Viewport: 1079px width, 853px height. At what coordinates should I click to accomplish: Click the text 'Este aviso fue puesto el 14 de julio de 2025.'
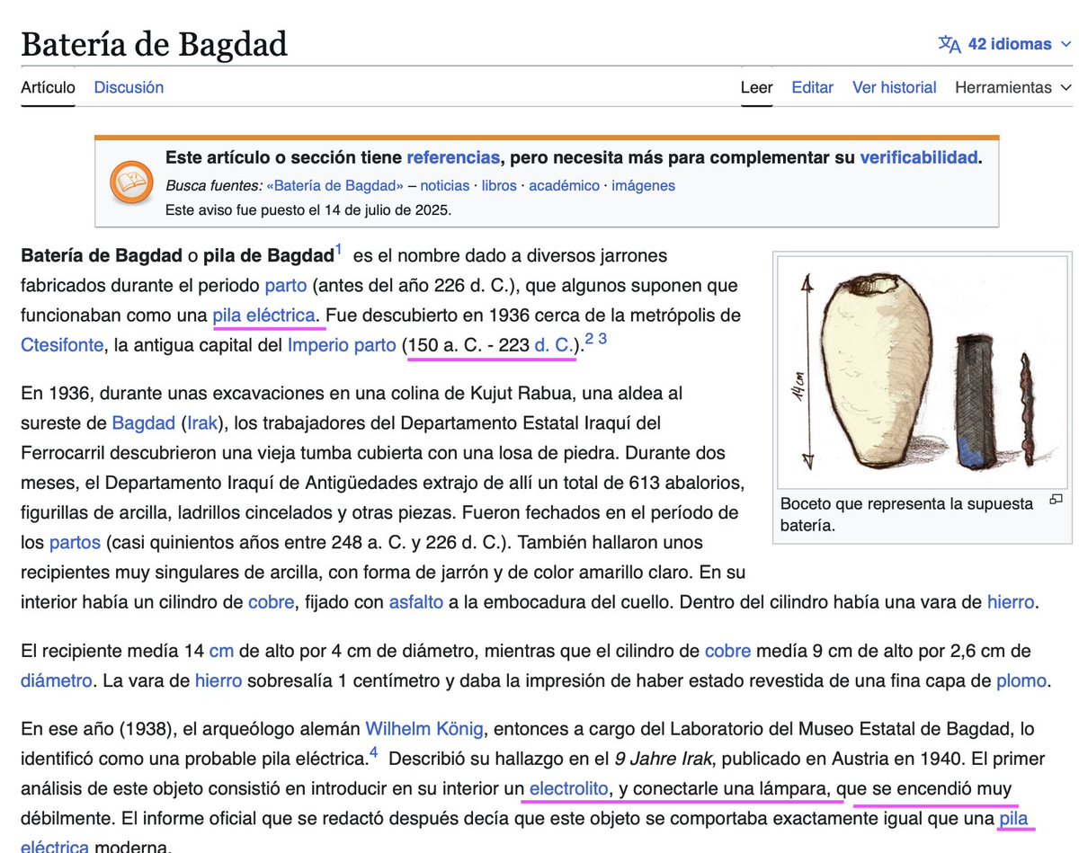(x=308, y=211)
